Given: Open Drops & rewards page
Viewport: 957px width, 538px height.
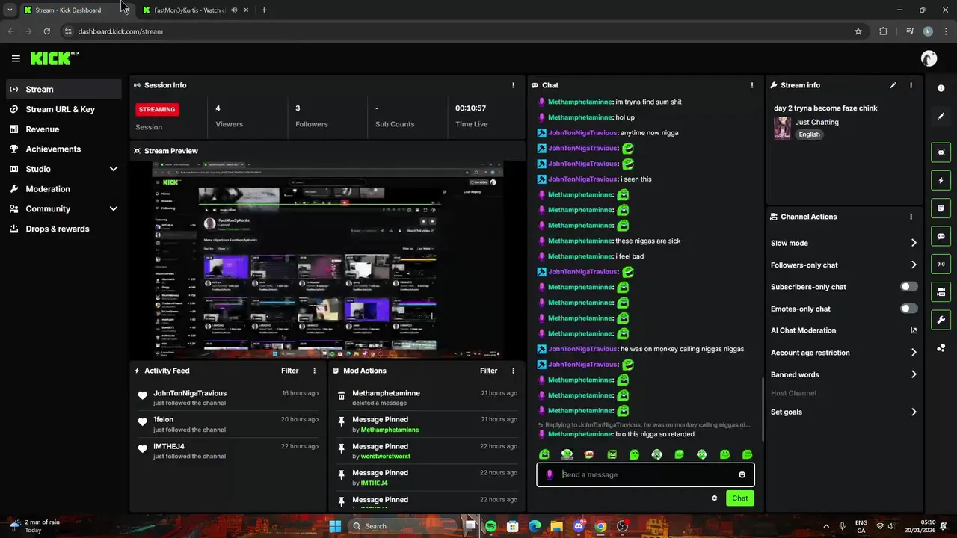Looking at the screenshot, I should (x=64, y=229).
